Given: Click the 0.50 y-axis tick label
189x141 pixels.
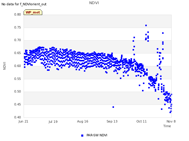Looking at the screenshot, I should [18, 91].
